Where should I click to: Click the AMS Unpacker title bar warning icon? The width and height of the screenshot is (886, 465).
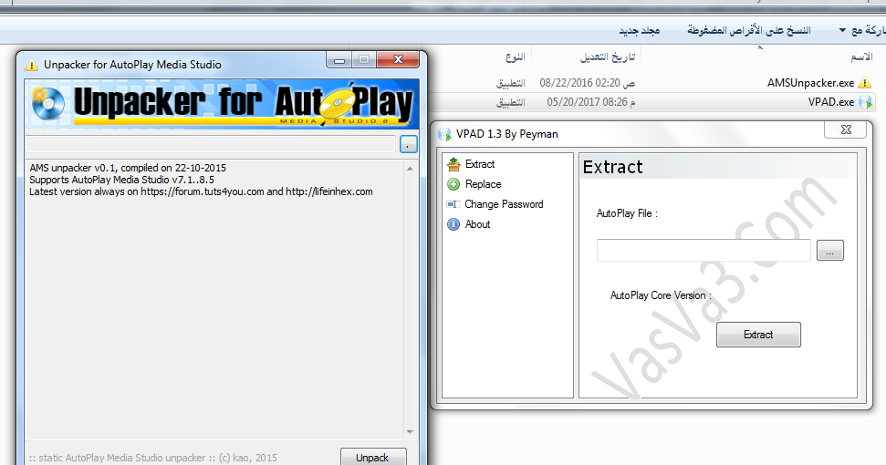32,65
